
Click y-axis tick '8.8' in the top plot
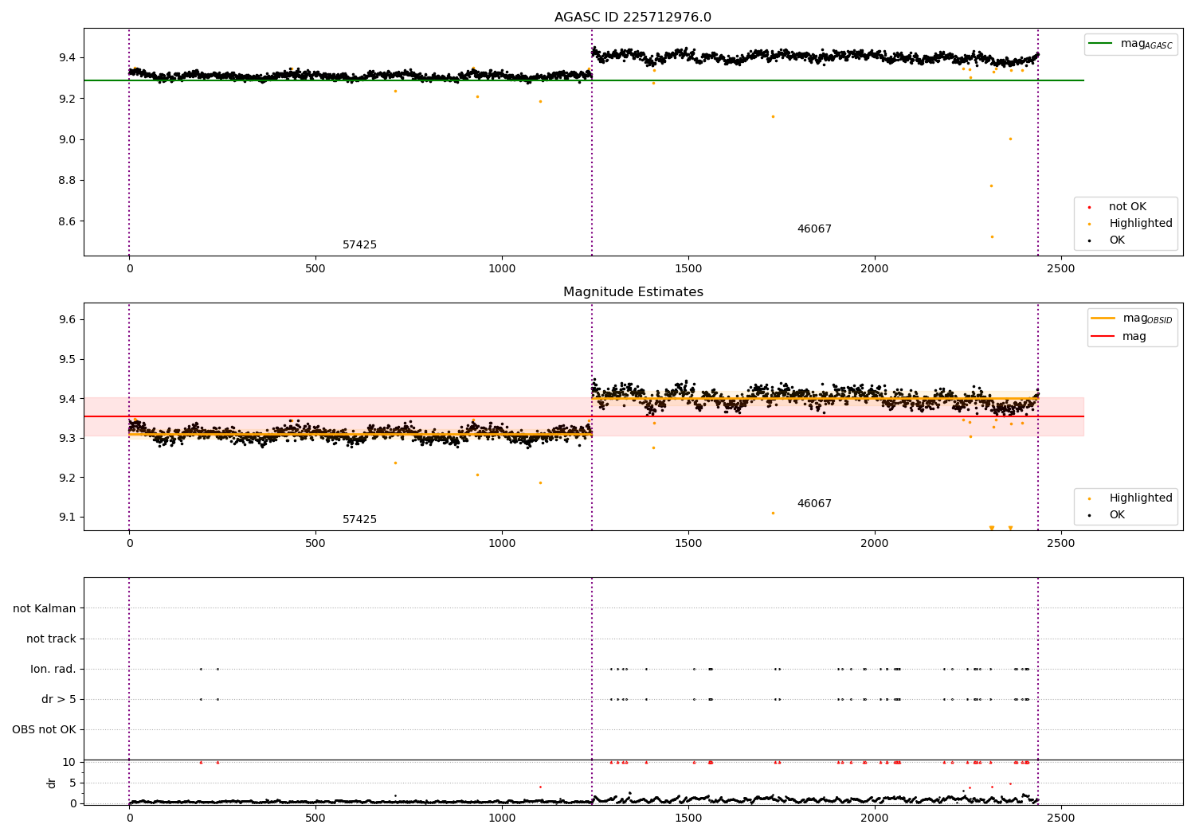point(66,181)
